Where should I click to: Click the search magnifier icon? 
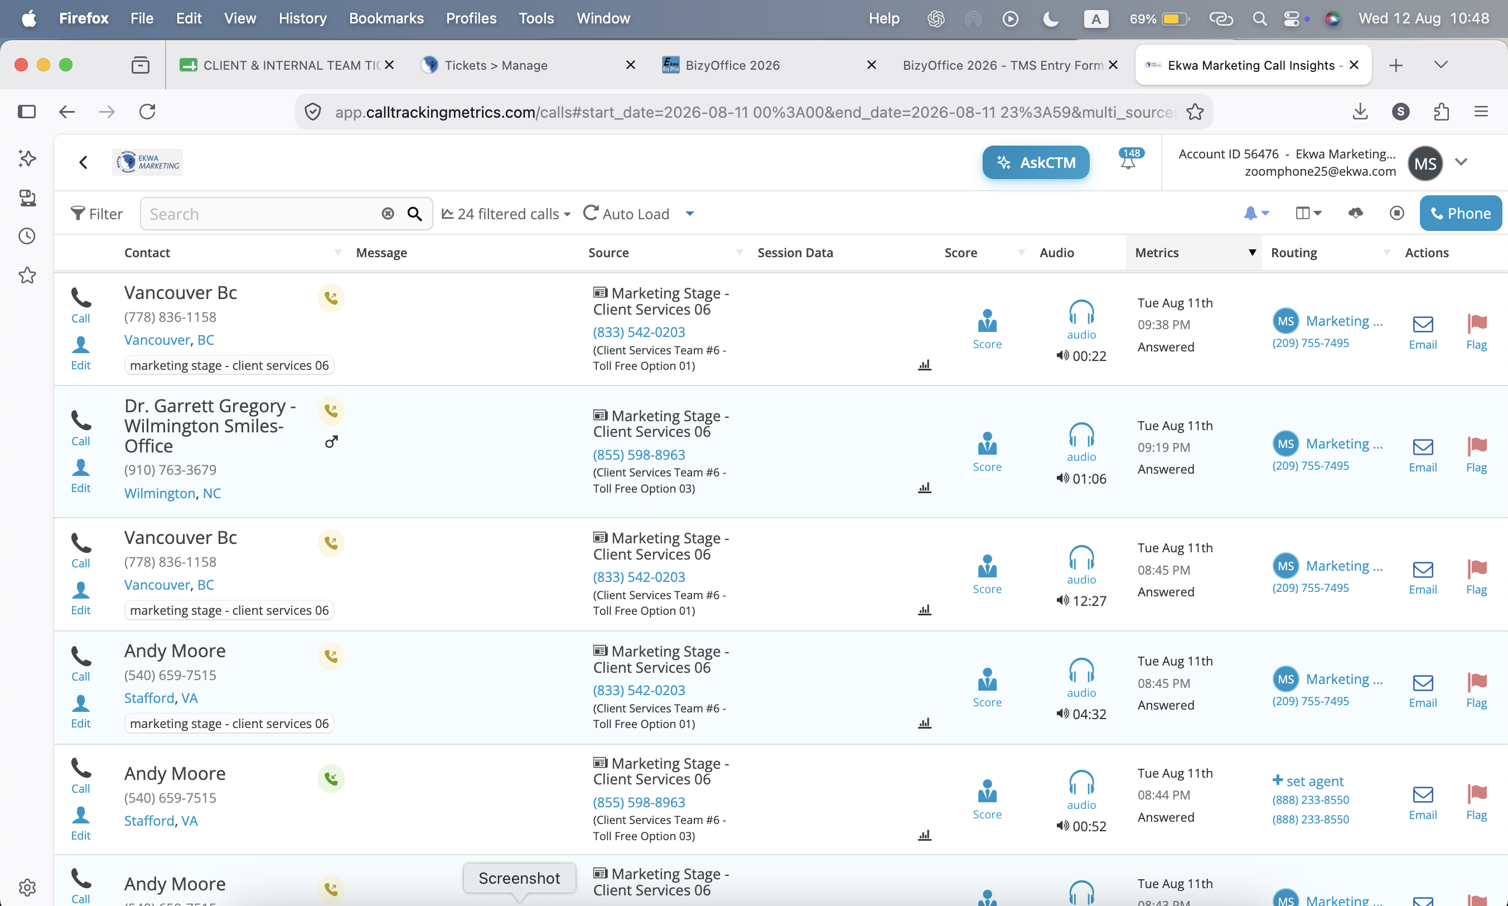[414, 214]
